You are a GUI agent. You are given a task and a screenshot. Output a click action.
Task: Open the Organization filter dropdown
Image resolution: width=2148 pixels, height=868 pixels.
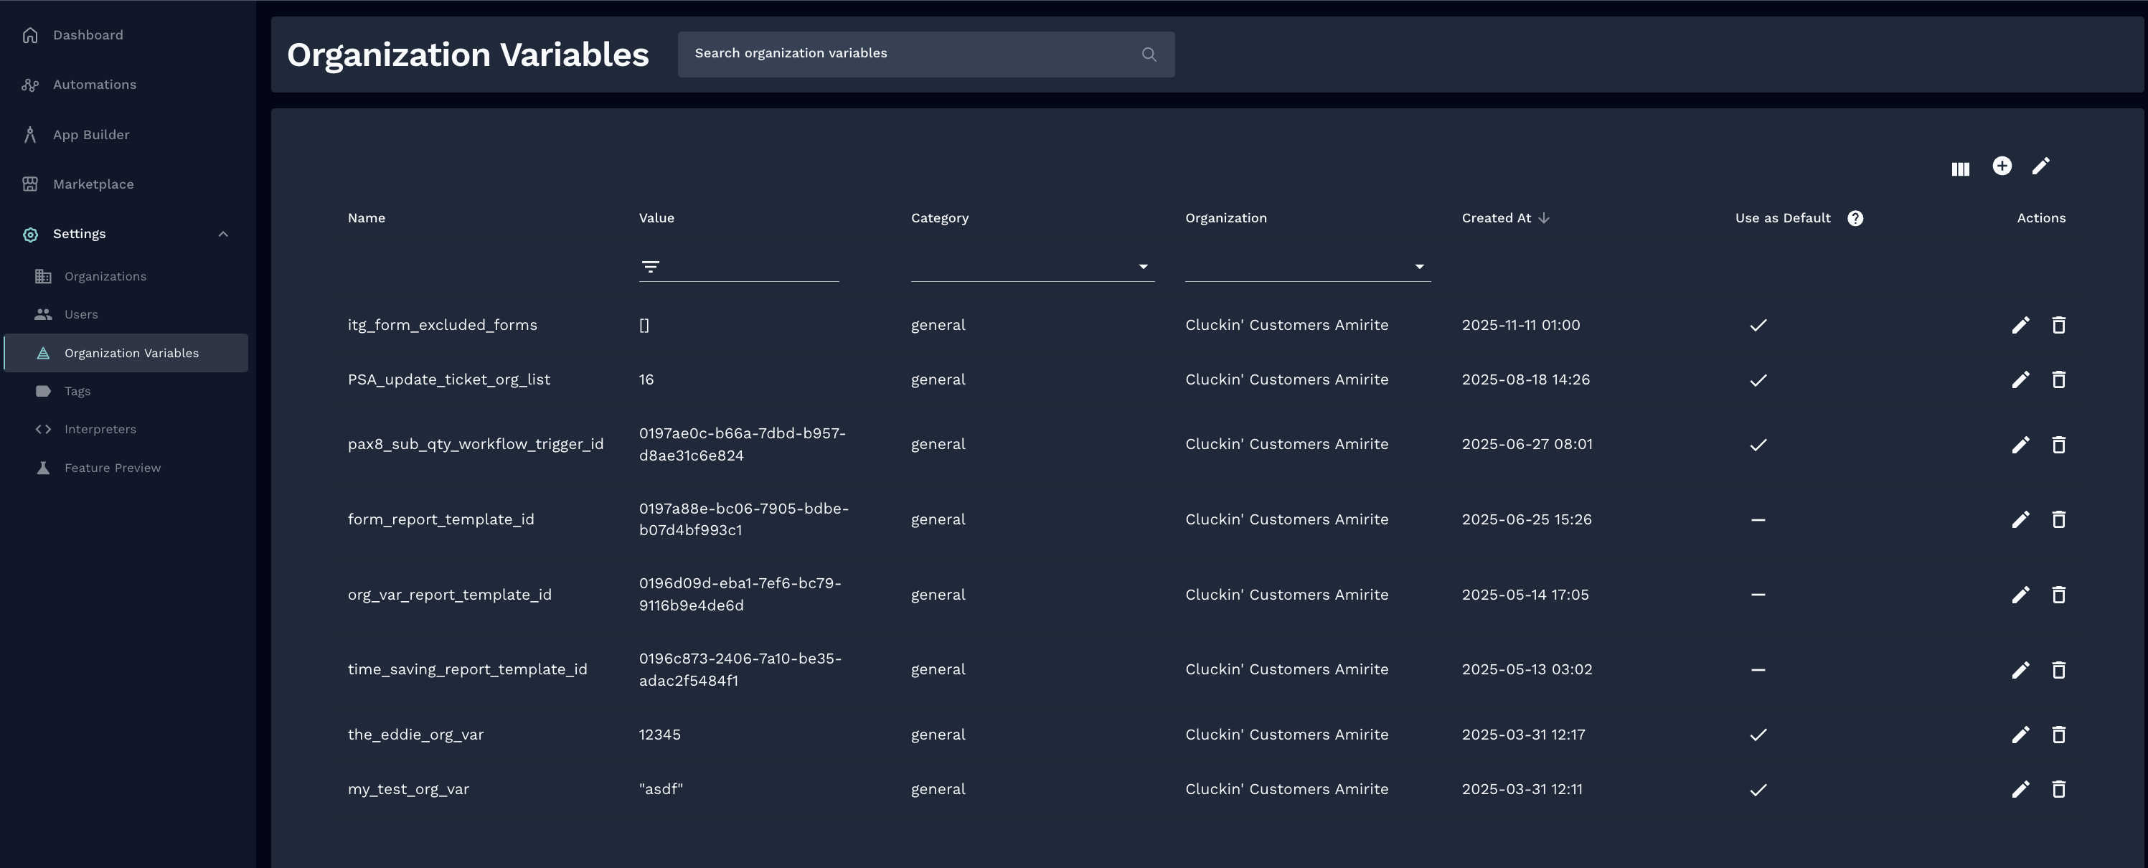[1419, 266]
